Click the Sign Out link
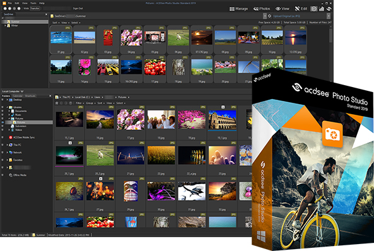This screenshot has width=374, height=251. pos(78,8)
